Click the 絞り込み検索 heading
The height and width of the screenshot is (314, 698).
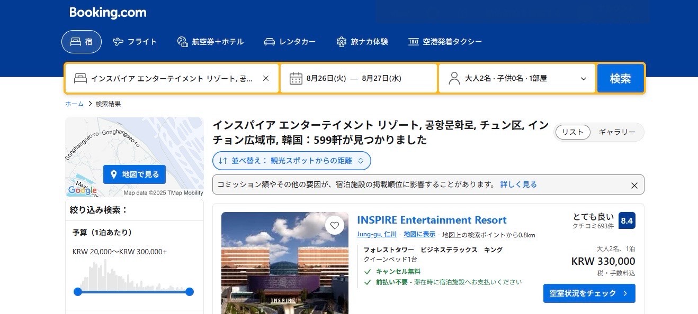99,210
